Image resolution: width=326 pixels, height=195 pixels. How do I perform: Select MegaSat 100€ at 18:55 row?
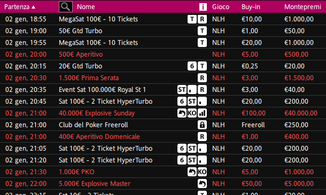pos(163,19)
